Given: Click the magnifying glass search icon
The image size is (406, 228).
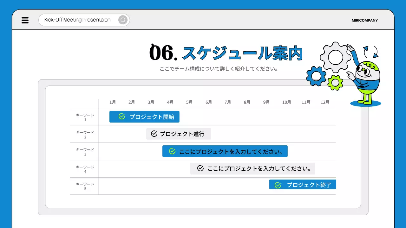Looking at the screenshot, I should tap(123, 20).
